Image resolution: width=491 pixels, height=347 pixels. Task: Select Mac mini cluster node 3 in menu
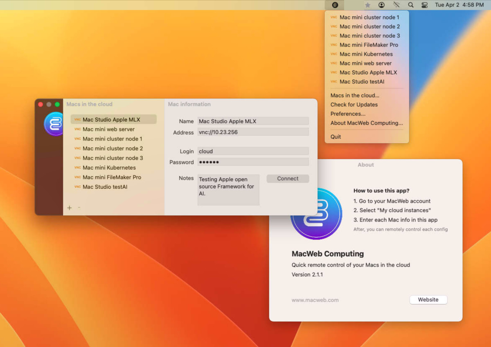[367, 36]
